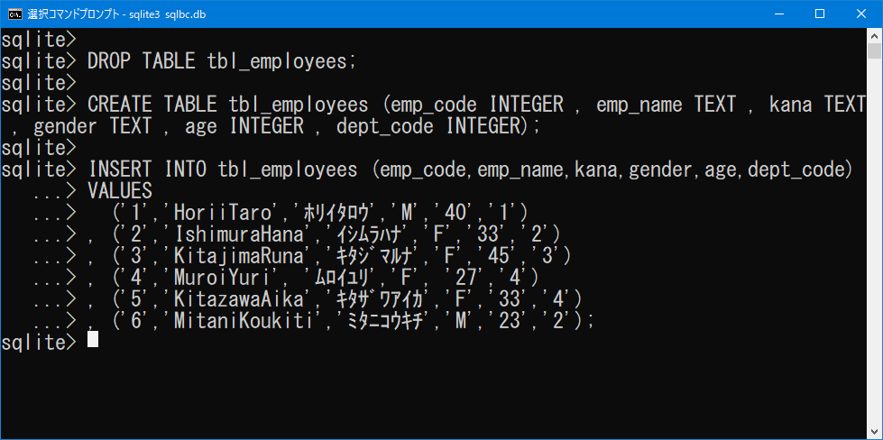Close the sqlite3 command prompt window

(x=861, y=14)
